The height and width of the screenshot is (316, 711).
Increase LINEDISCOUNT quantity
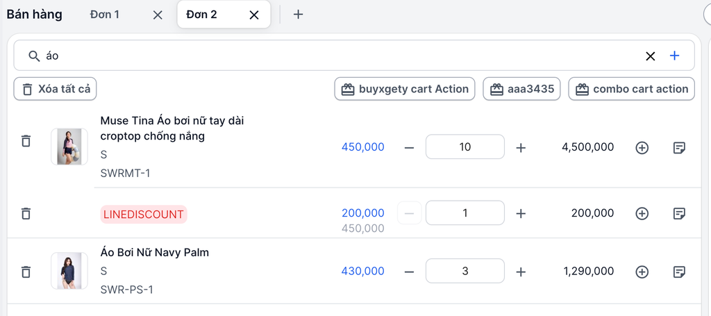pyautogui.click(x=521, y=213)
